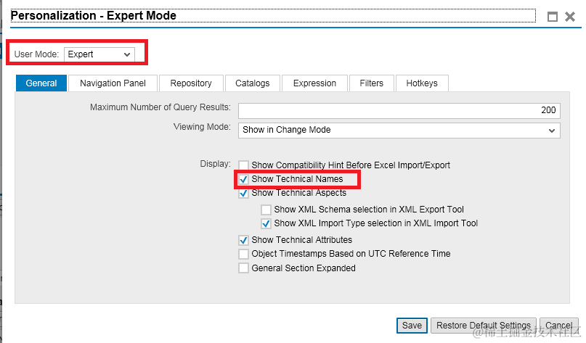Screen dimensions: 586x343
Task: Enable Show Compatibility Hint Before Excel Import/Export
Action: (244, 165)
